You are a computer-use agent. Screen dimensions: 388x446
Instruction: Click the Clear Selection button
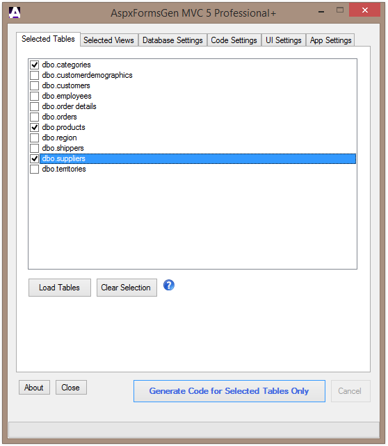[127, 288]
